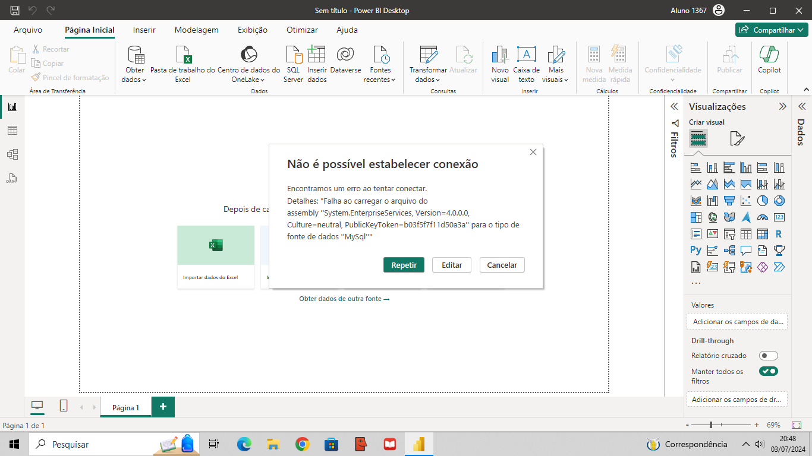Select the line chart visual
This screenshot has width=812, height=456.
click(696, 184)
